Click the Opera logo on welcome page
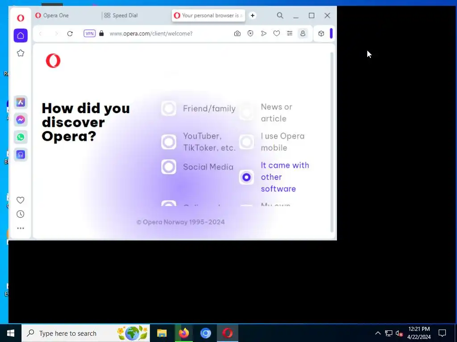457x342 pixels. pyautogui.click(x=53, y=61)
